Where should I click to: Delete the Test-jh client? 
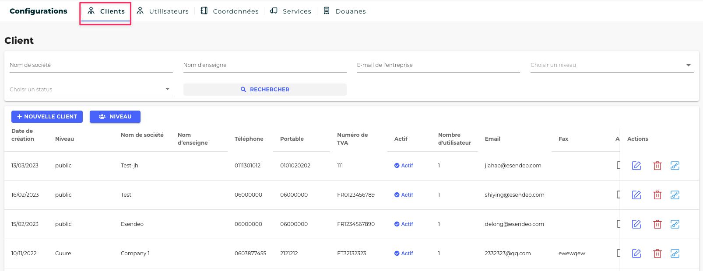(x=657, y=166)
